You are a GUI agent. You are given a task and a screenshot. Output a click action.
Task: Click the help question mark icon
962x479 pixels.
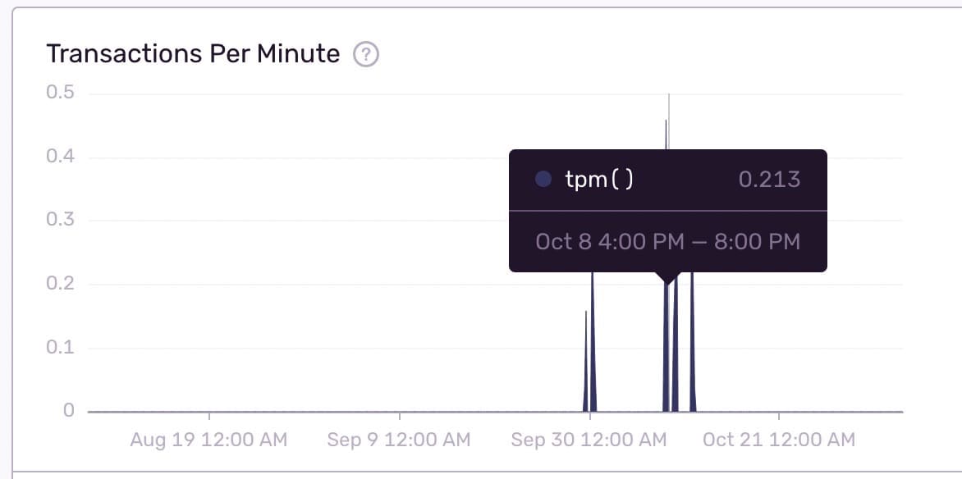[x=365, y=55]
